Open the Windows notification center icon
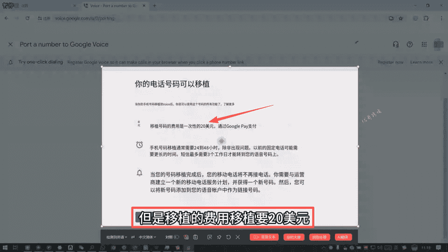Image resolution: width=448 pixels, height=252 pixels. (438, 248)
